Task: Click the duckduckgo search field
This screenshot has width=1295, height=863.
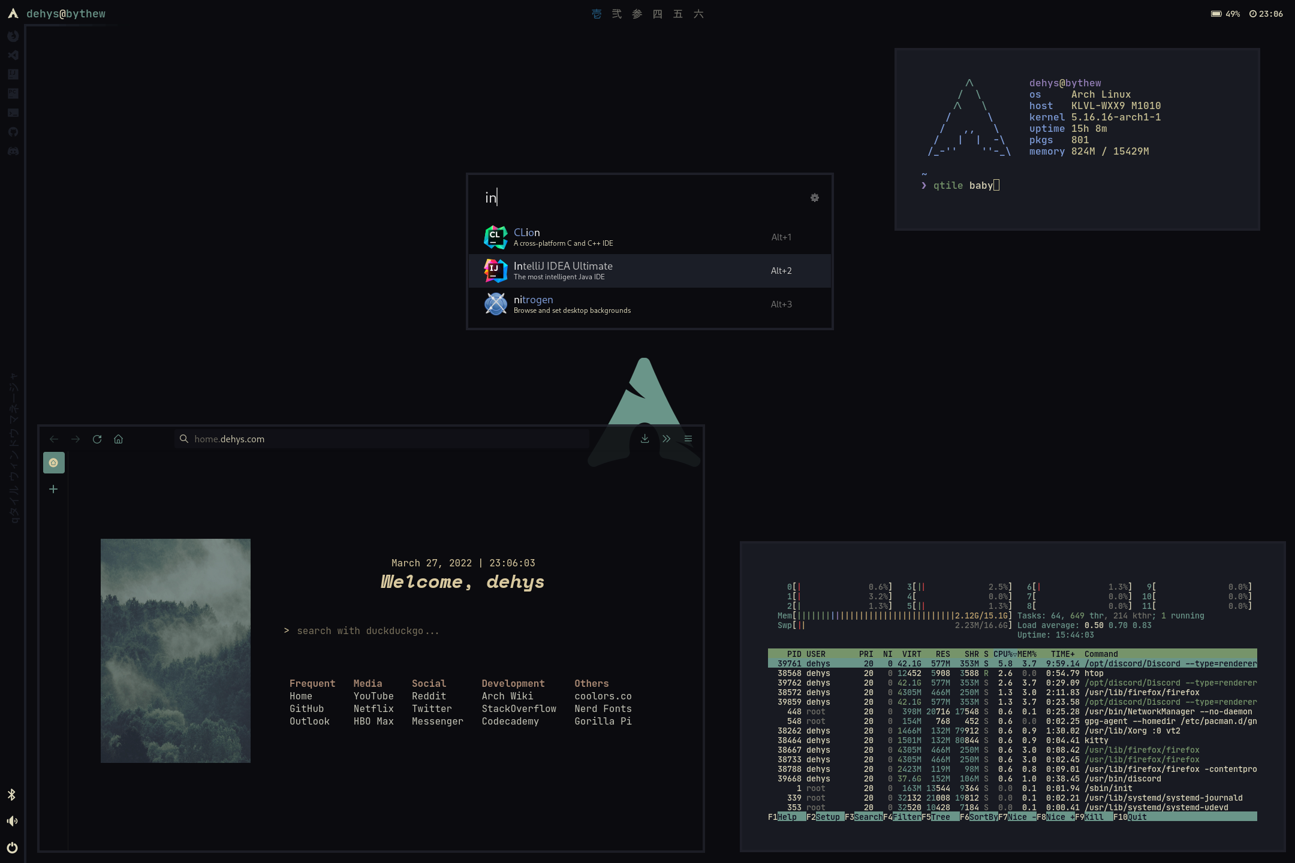Action: click(x=368, y=630)
